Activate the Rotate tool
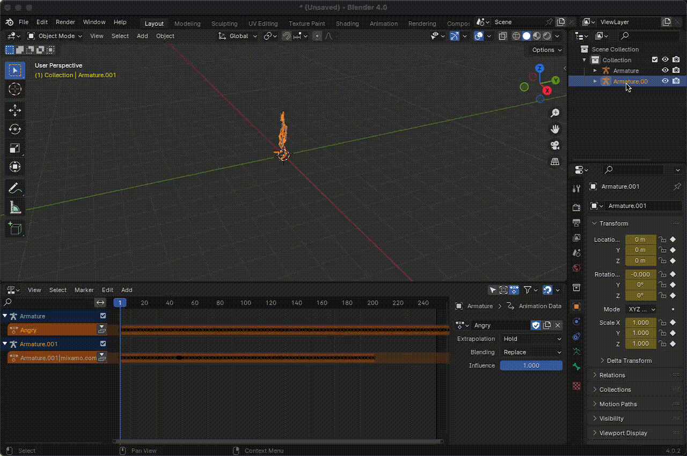 coord(15,129)
